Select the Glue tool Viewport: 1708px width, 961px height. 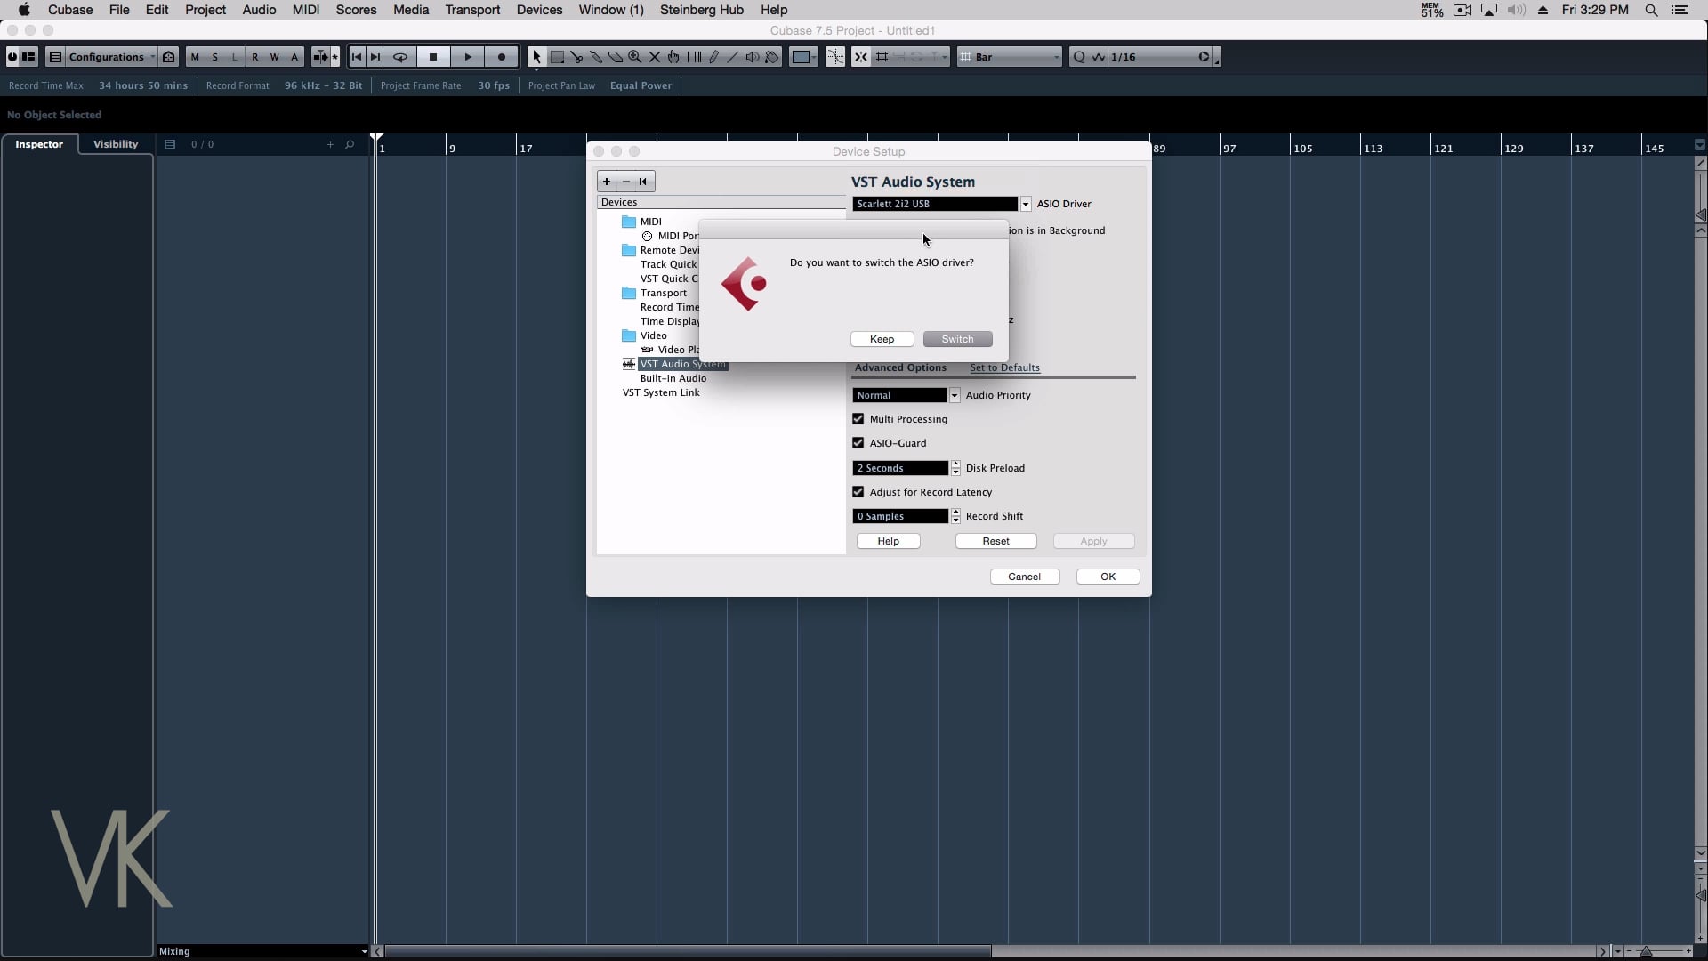tap(596, 57)
